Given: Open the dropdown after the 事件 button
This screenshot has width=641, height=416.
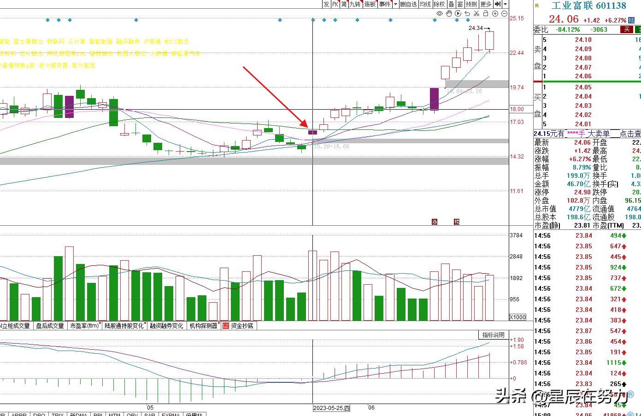Looking at the screenshot, I should (395, 4).
